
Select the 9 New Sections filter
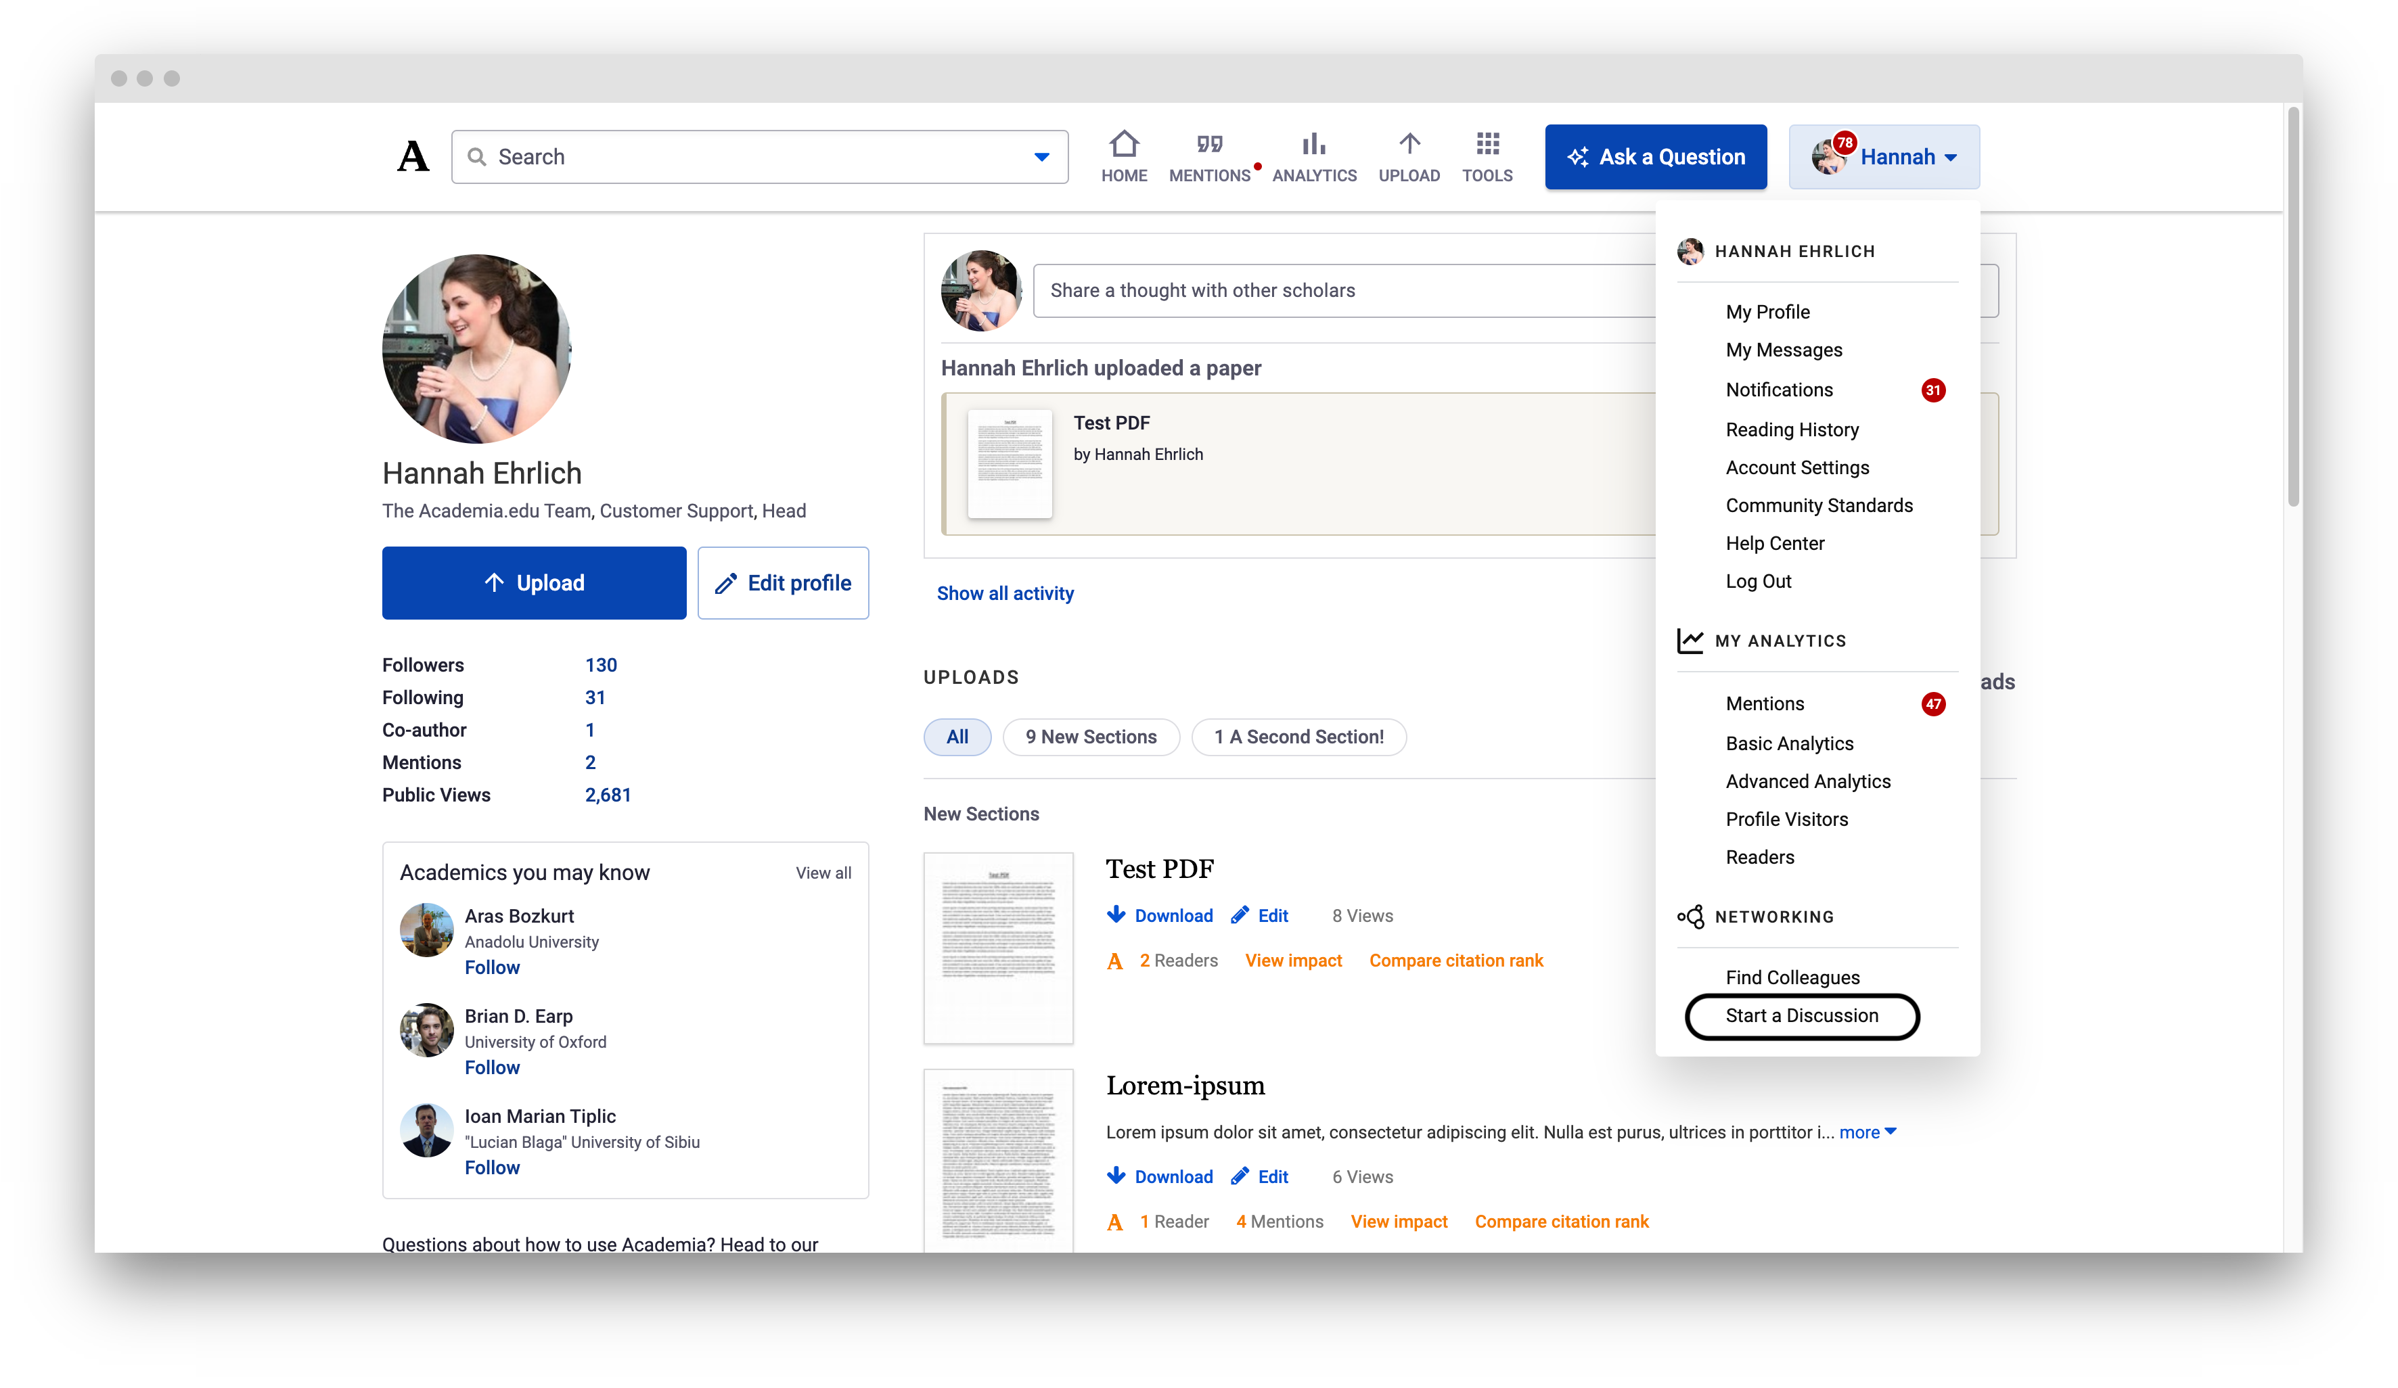point(1091,737)
